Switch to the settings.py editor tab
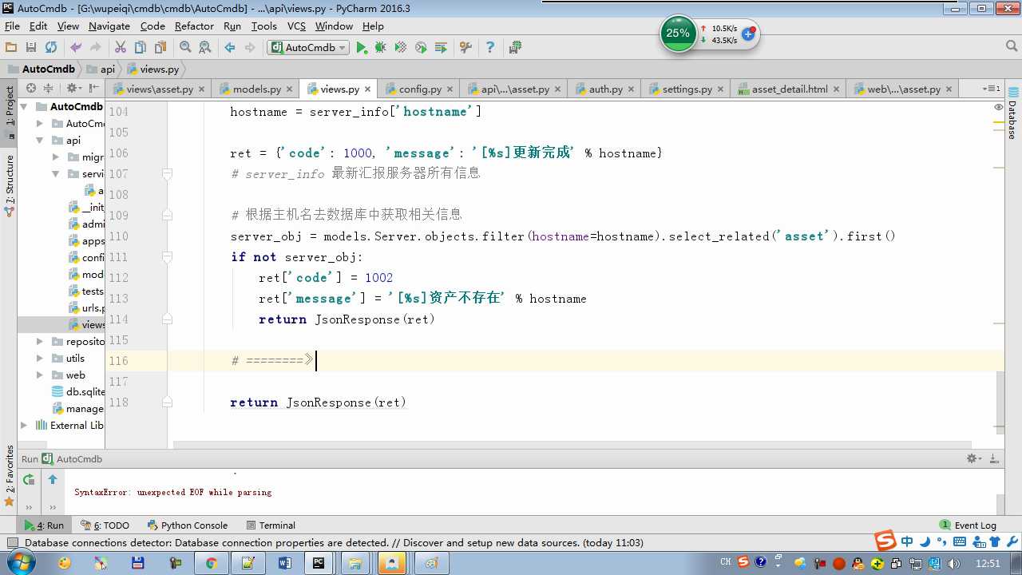Image resolution: width=1022 pixels, height=575 pixels. [687, 89]
